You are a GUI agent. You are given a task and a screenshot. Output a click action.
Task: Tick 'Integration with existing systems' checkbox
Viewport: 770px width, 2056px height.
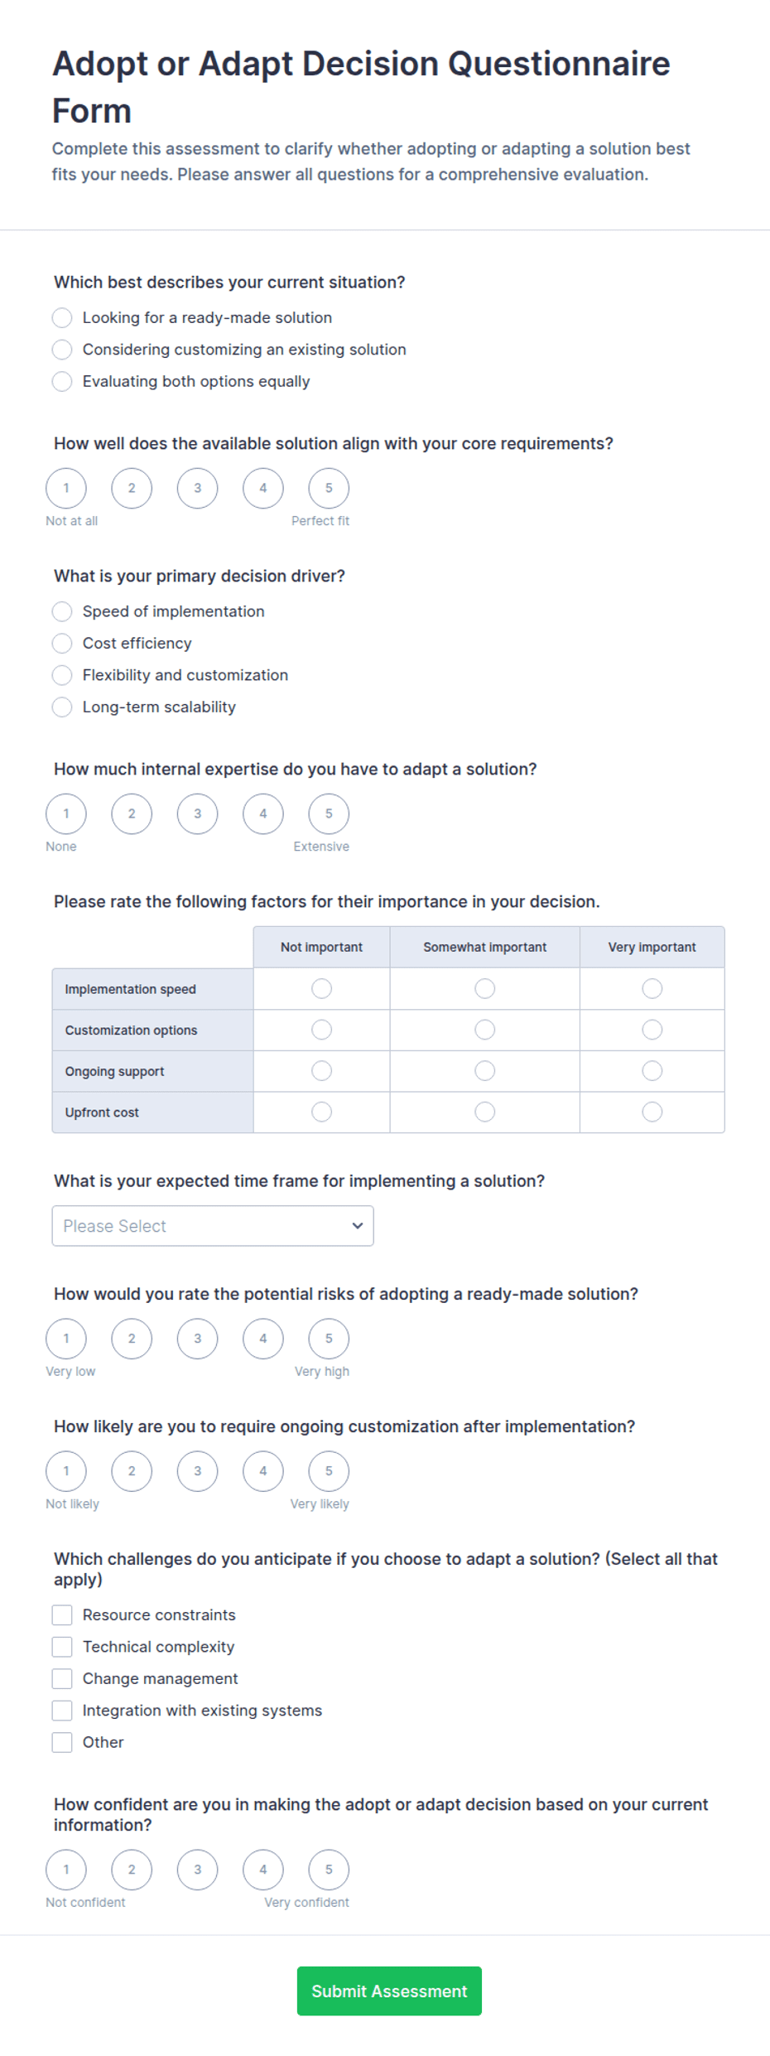click(62, 1711)
